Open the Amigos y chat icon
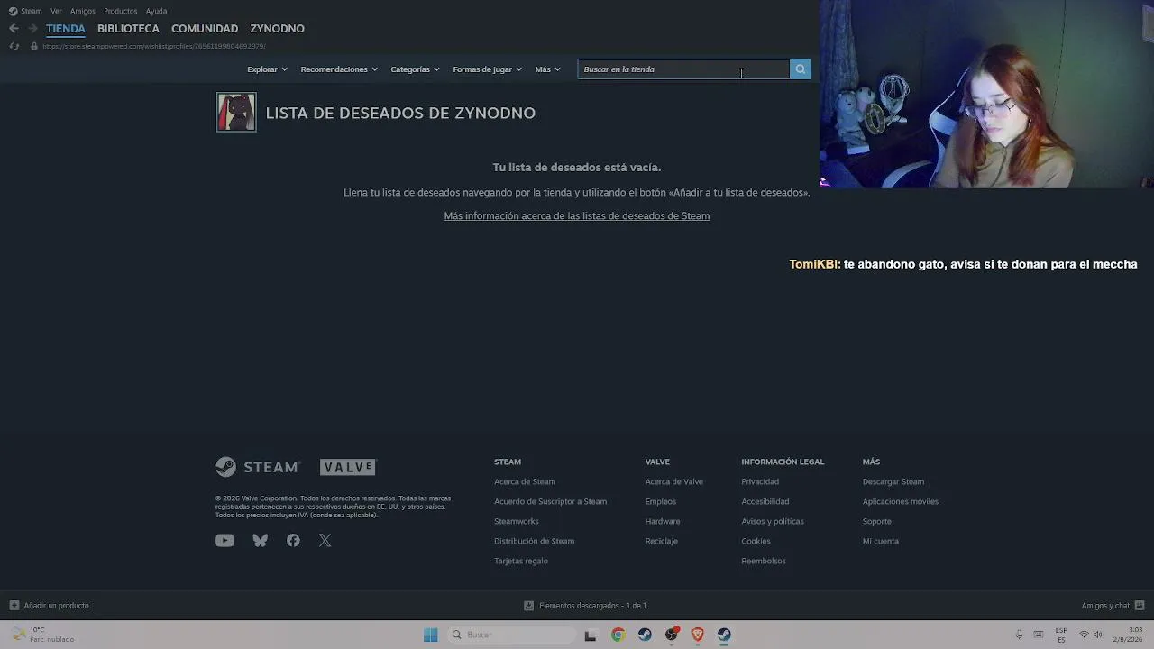The height and width of the screenshot is (649, 1154). [x=1140, y=606]
